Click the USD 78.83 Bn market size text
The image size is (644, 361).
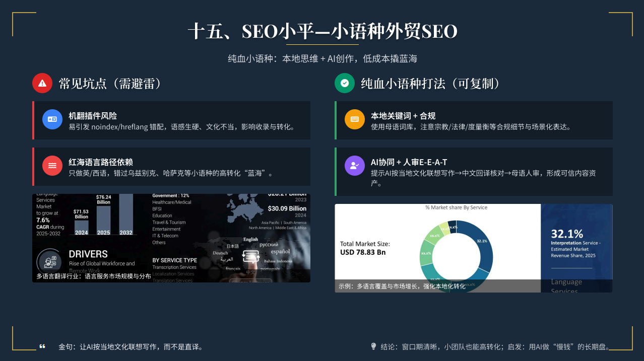[363, 252]
